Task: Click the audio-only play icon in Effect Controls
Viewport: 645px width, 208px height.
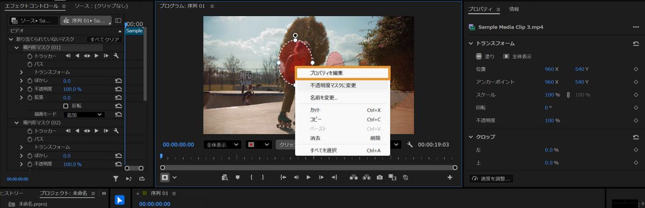Action: (128, 179)
